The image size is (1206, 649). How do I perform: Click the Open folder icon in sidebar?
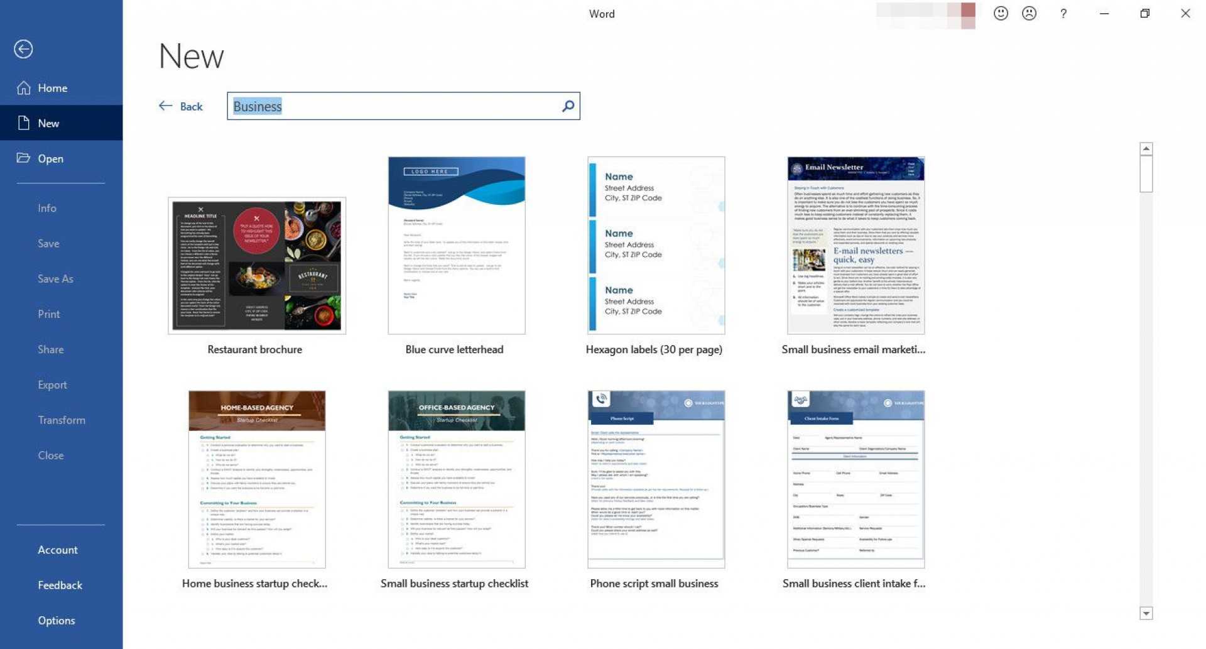(24, 158)
